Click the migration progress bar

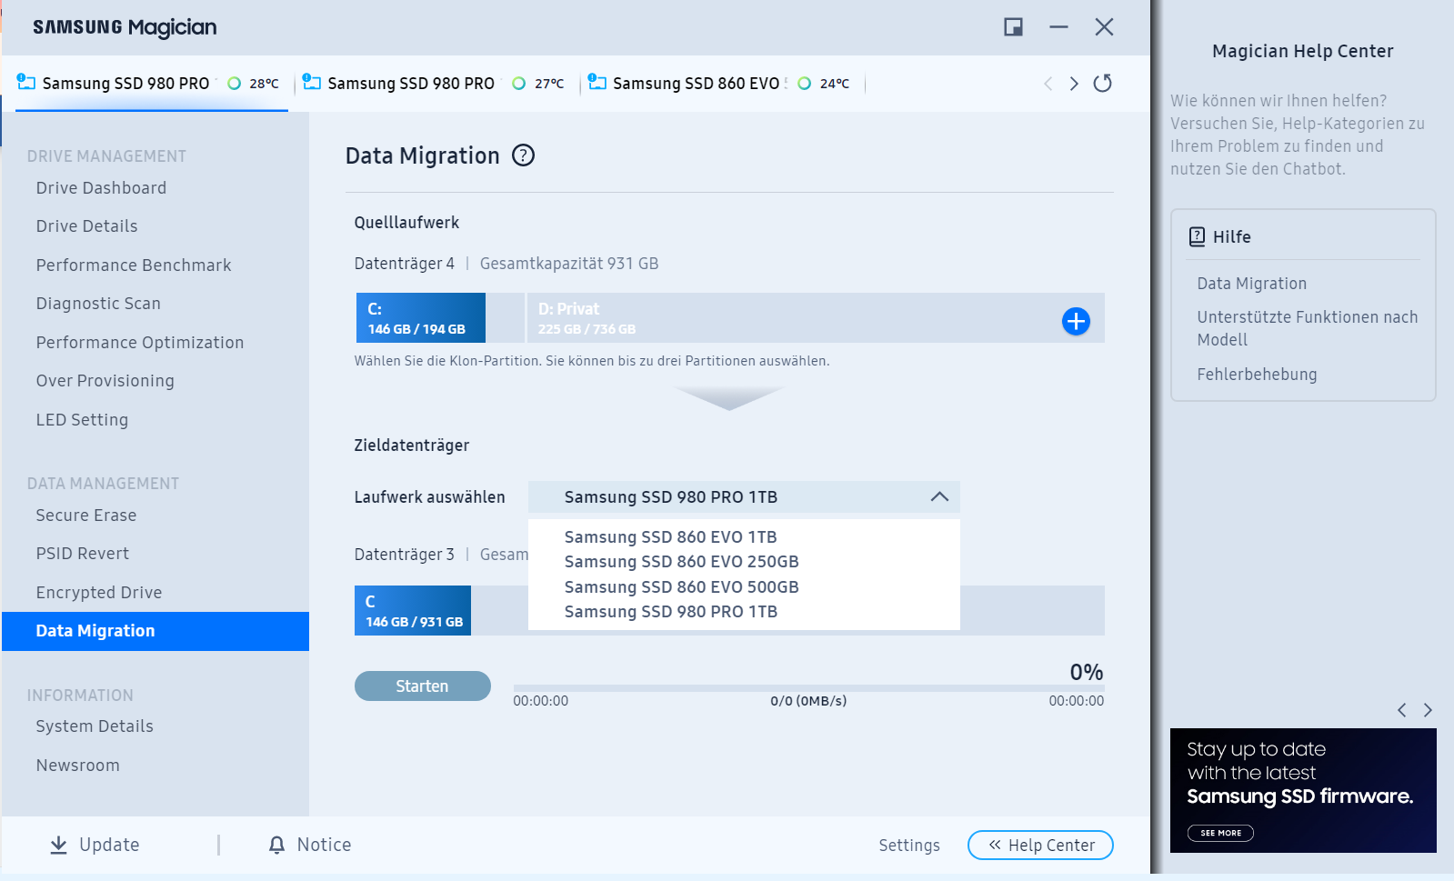coord(808,688)
